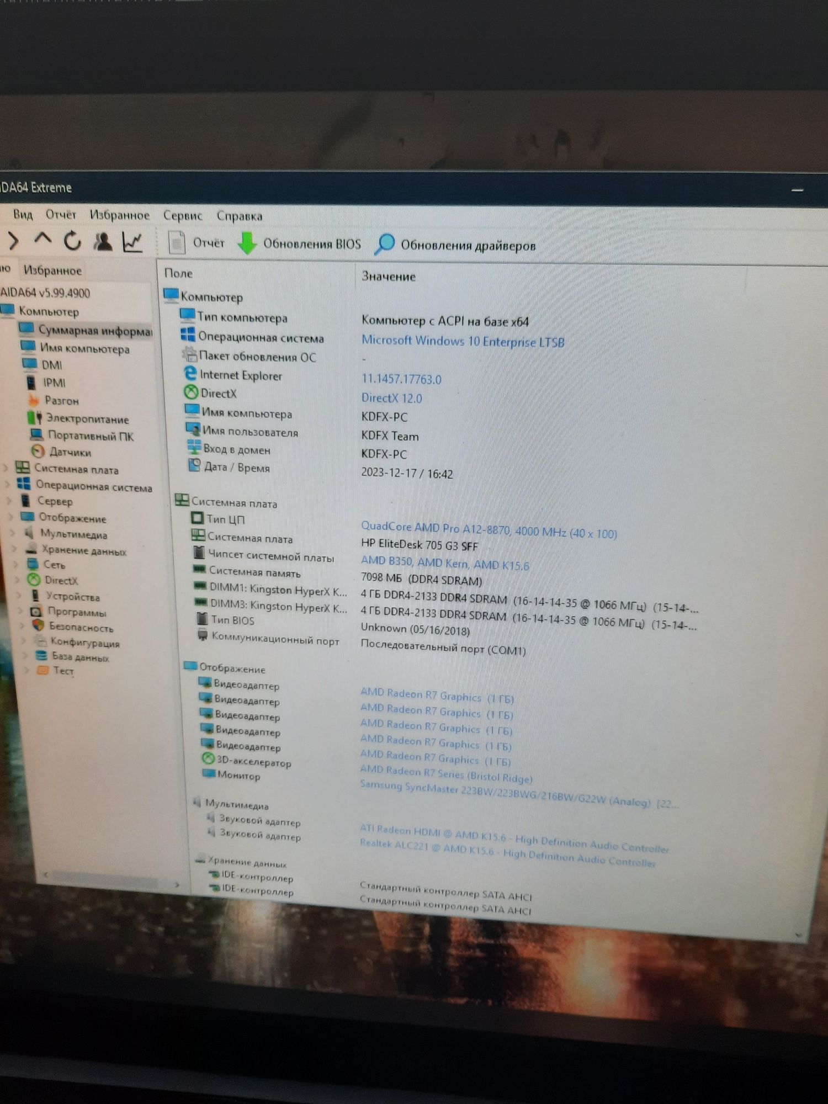
Task: Click the Отчёт report toolbar button
Action: coord(197,243)
